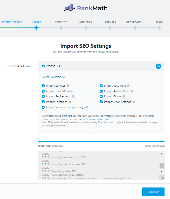Click the '100% Completed' status text
The height and width of the screenshot is (199, 170).
coord(155,146)
